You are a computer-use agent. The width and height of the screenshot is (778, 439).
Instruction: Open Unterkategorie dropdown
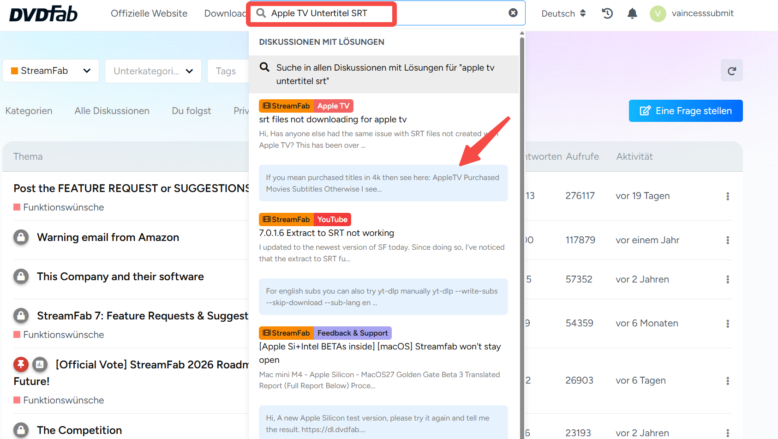click(x=153, y=71)
